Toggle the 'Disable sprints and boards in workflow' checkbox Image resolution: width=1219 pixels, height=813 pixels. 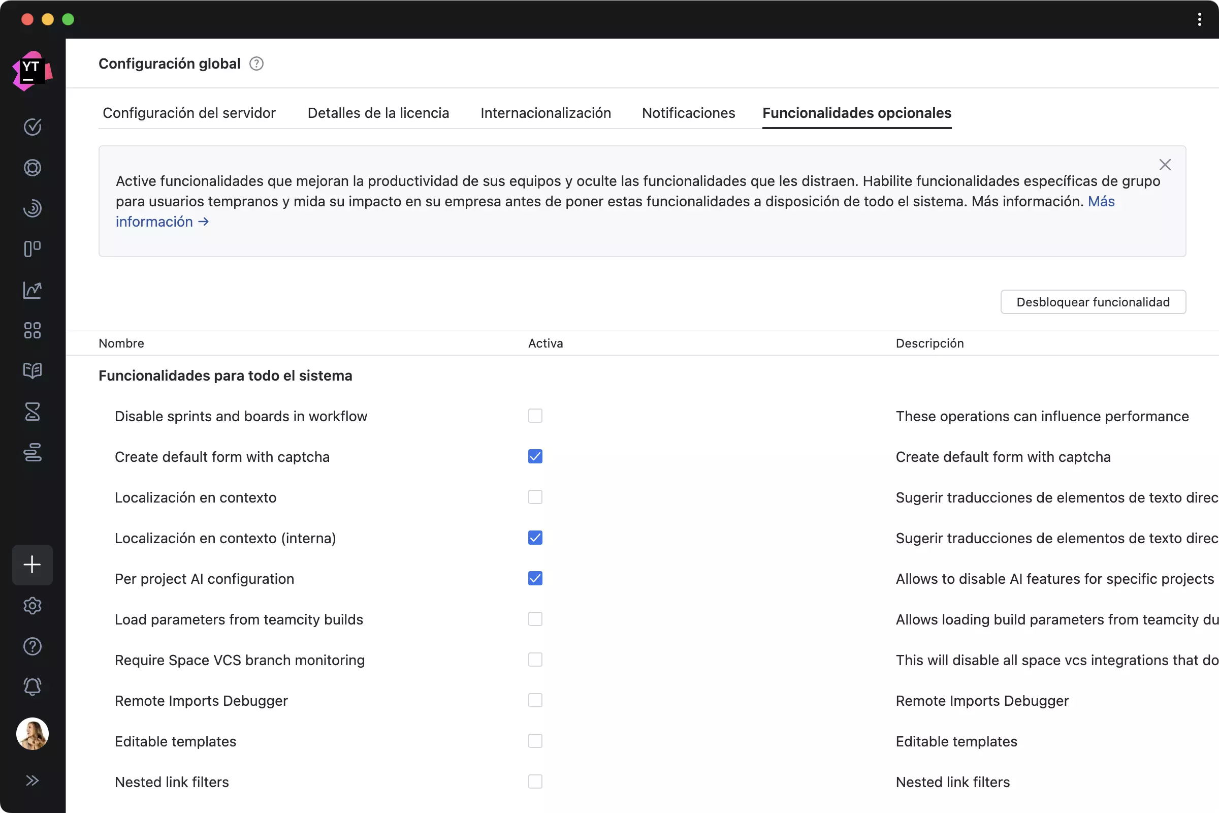[535, 416]
